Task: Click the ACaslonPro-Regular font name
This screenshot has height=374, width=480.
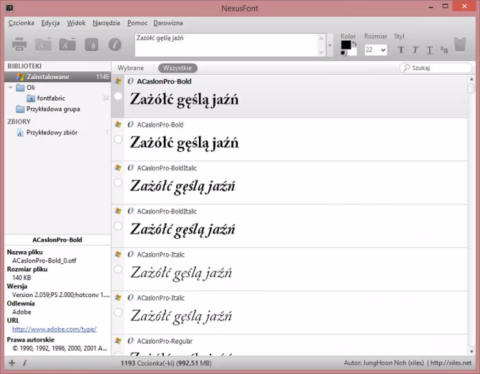Action: (165, 341)
